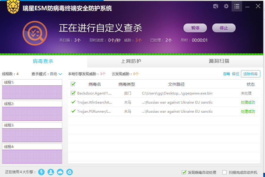Click 处理成功 status in Trojan.PSRunner row
This screenshot has width=265, height=177.
point(248,112)
